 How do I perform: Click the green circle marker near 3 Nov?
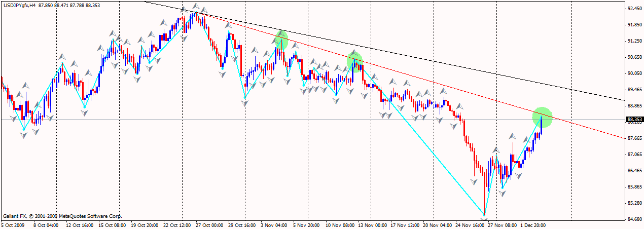click(x=281, y=41)
